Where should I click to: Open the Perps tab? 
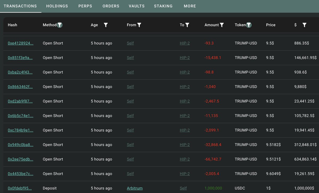tap(85, 6)
